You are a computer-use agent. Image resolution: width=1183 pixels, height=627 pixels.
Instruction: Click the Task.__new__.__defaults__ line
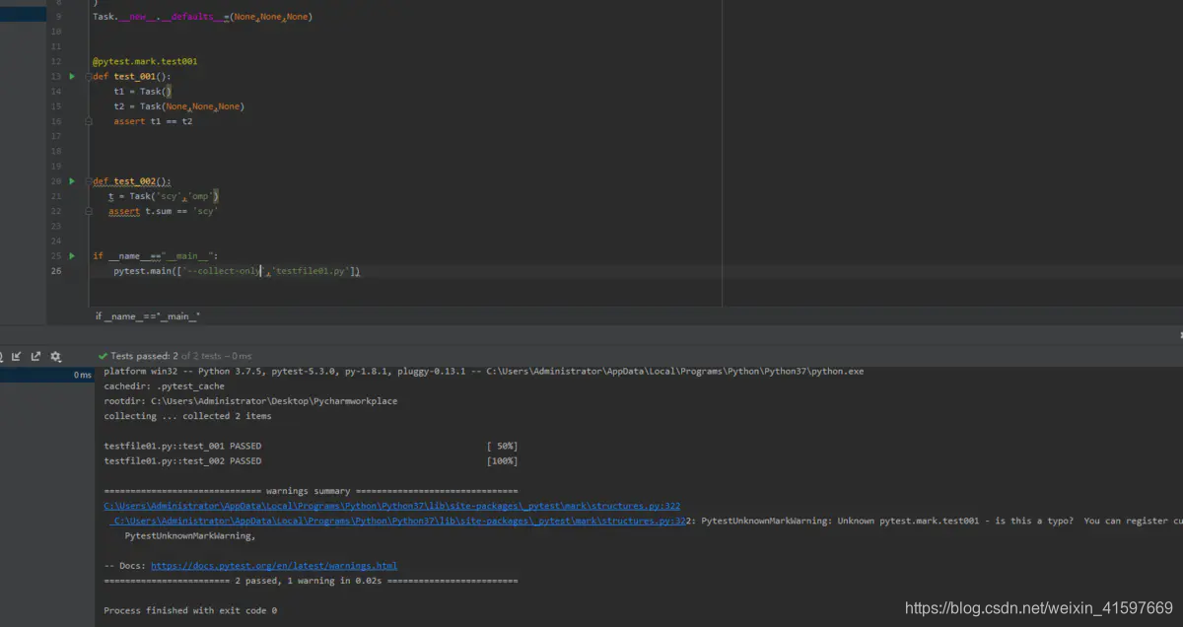[202, 16]
